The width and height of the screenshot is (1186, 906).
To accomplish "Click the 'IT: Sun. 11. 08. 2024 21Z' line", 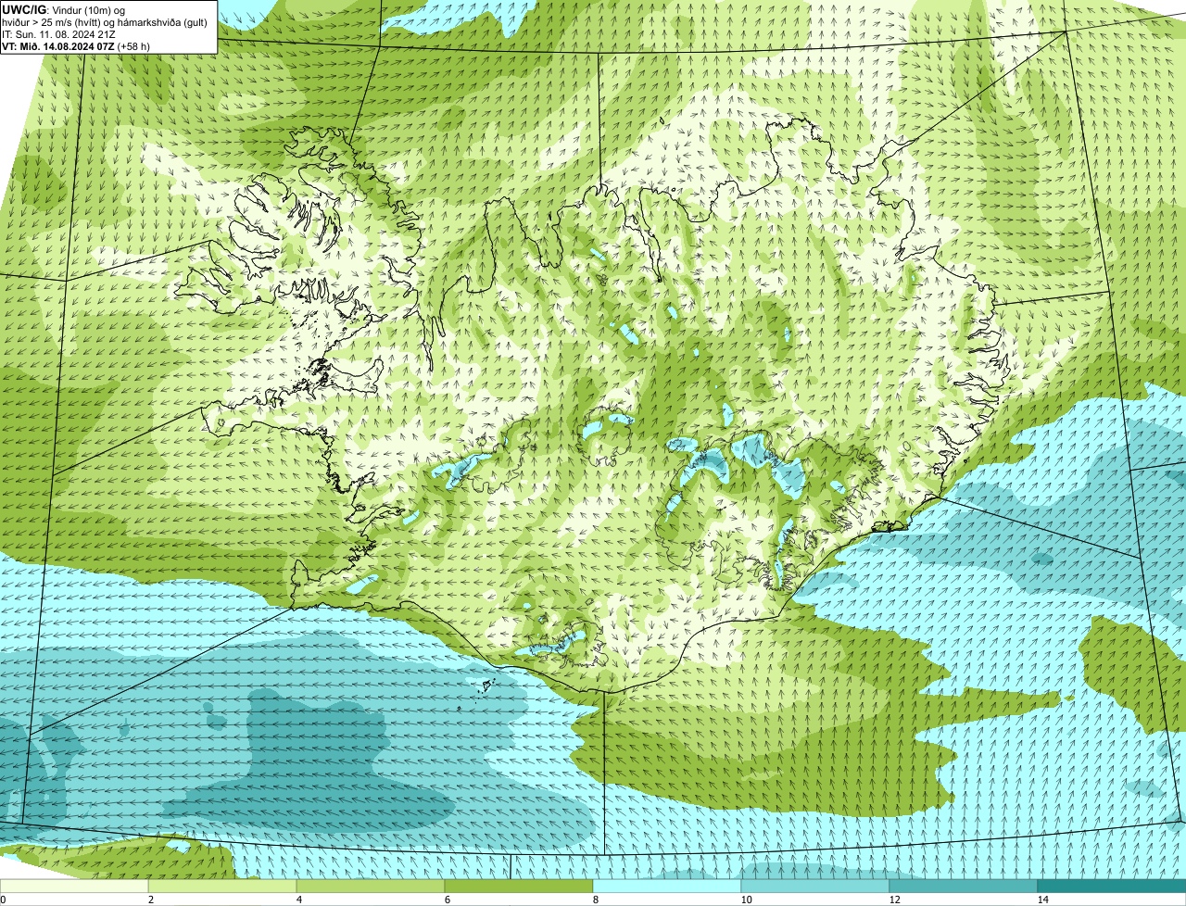I will click(x=58, y=34).
